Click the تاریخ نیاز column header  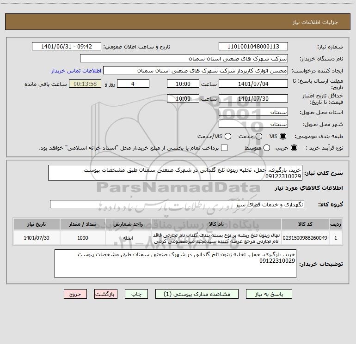[x=37, y=224]
